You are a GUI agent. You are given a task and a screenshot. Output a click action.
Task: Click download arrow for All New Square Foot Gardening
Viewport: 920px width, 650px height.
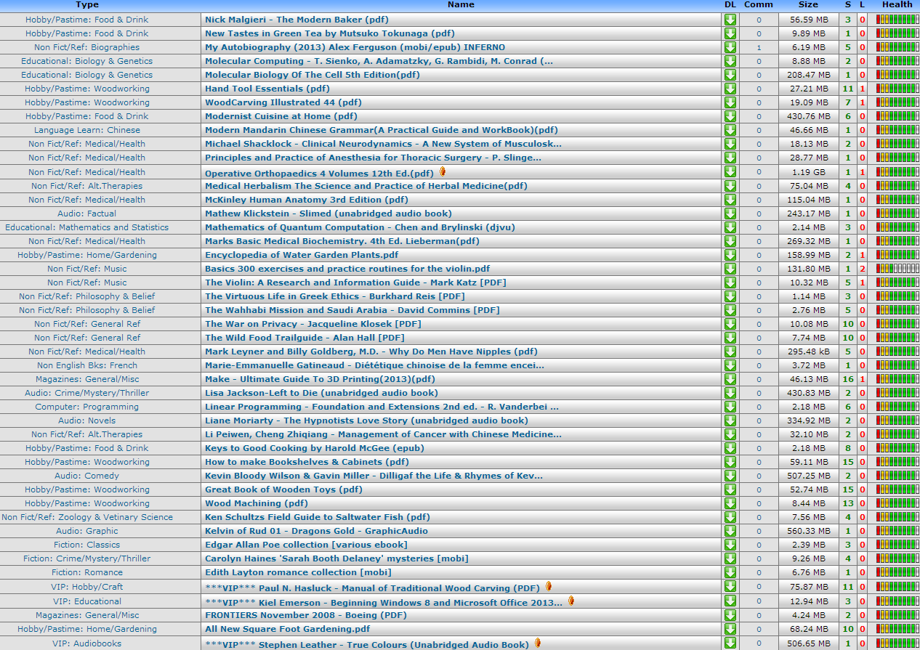coord(730,629)
